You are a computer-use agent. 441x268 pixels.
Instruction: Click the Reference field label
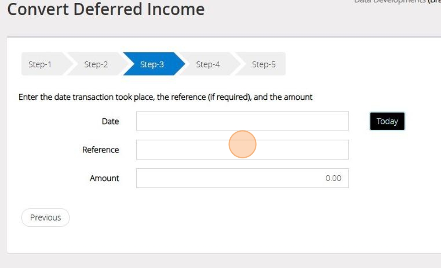[x=100, y=150]
